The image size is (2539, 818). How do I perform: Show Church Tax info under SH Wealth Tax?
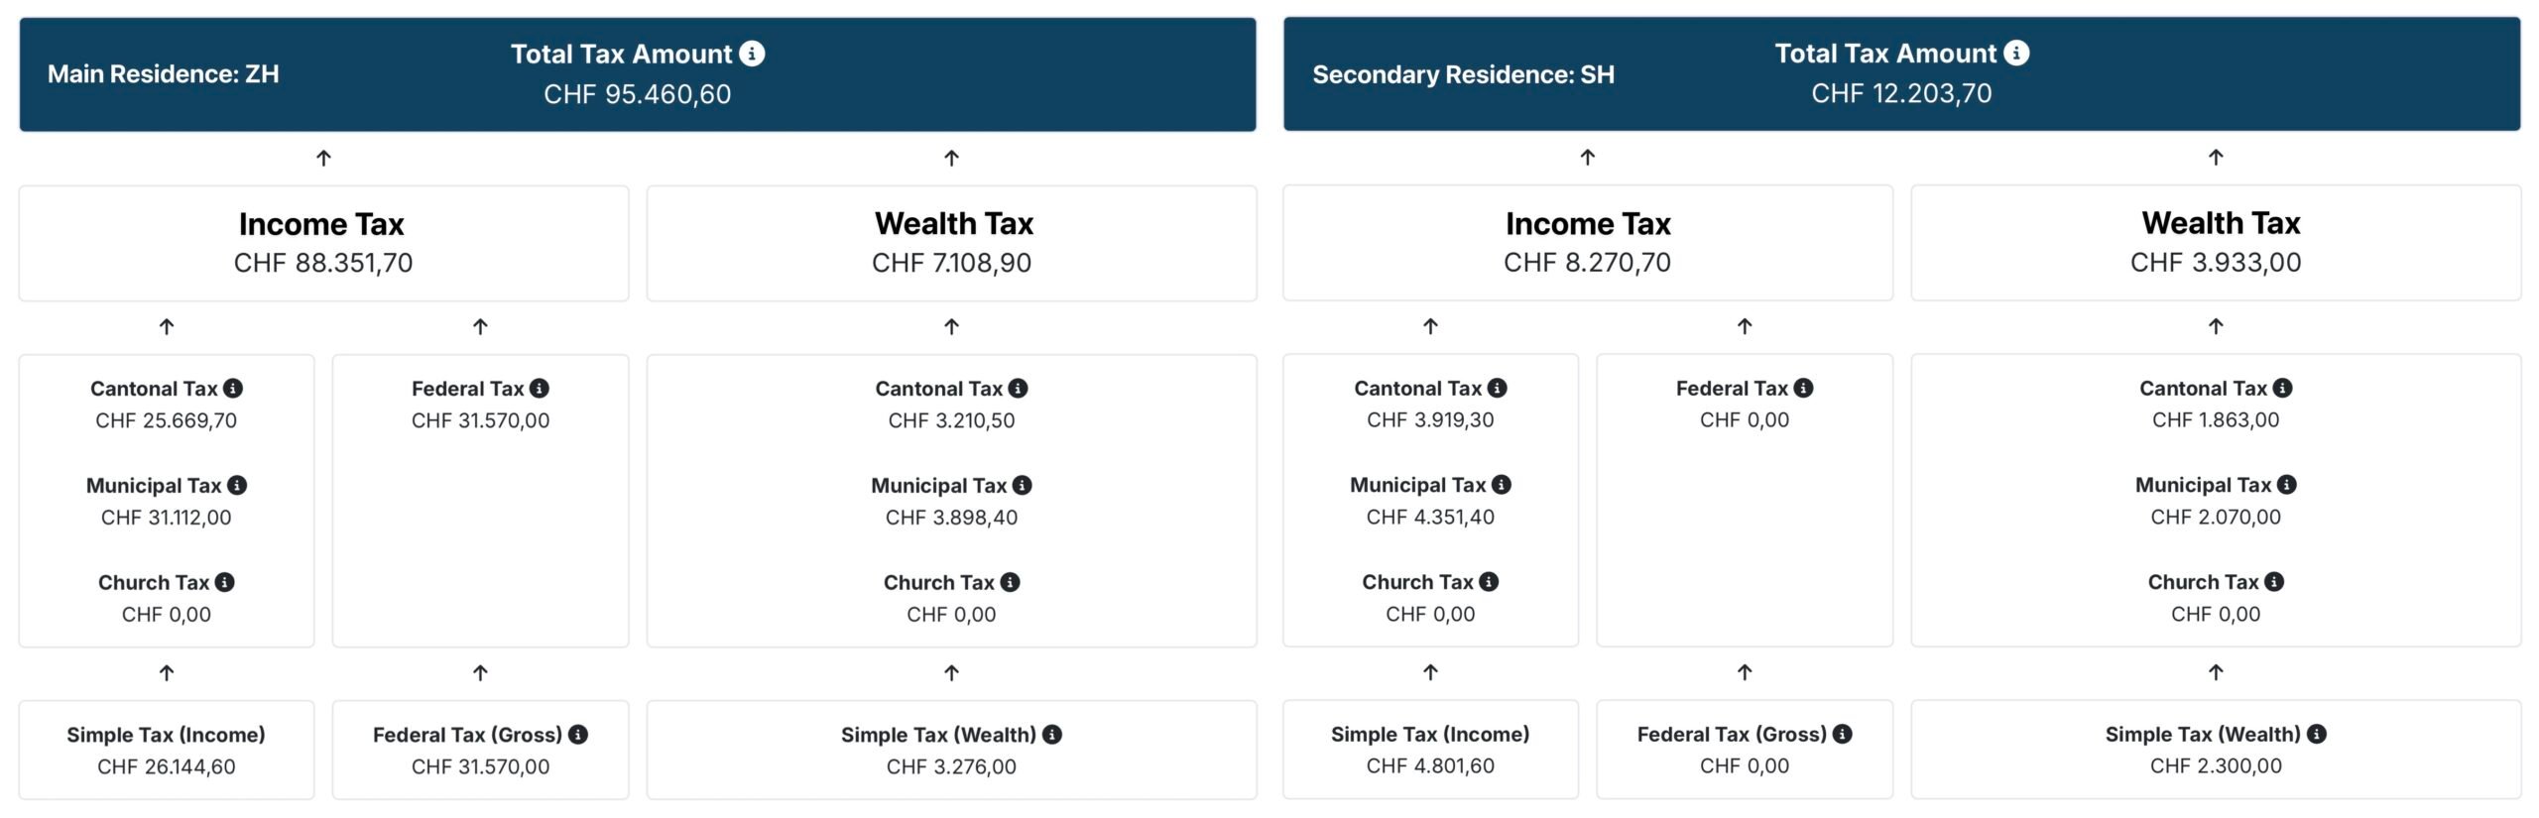[2275, 582]
